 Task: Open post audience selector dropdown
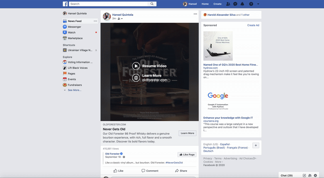[120, 19]
